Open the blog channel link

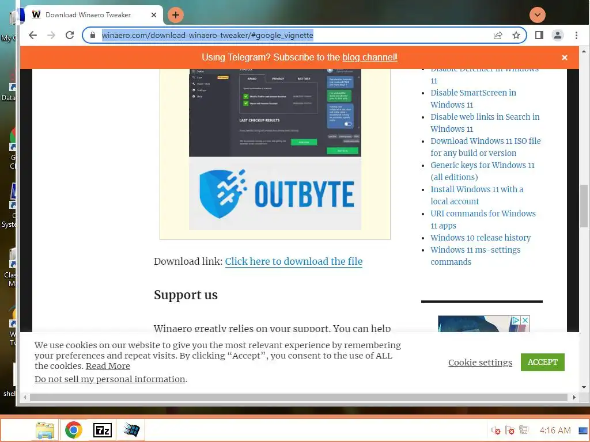(369, 58)
